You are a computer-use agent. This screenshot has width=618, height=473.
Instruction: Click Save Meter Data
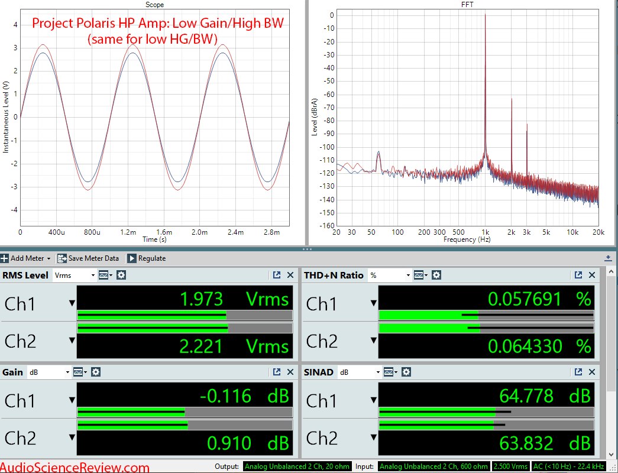tap(88, 258)
